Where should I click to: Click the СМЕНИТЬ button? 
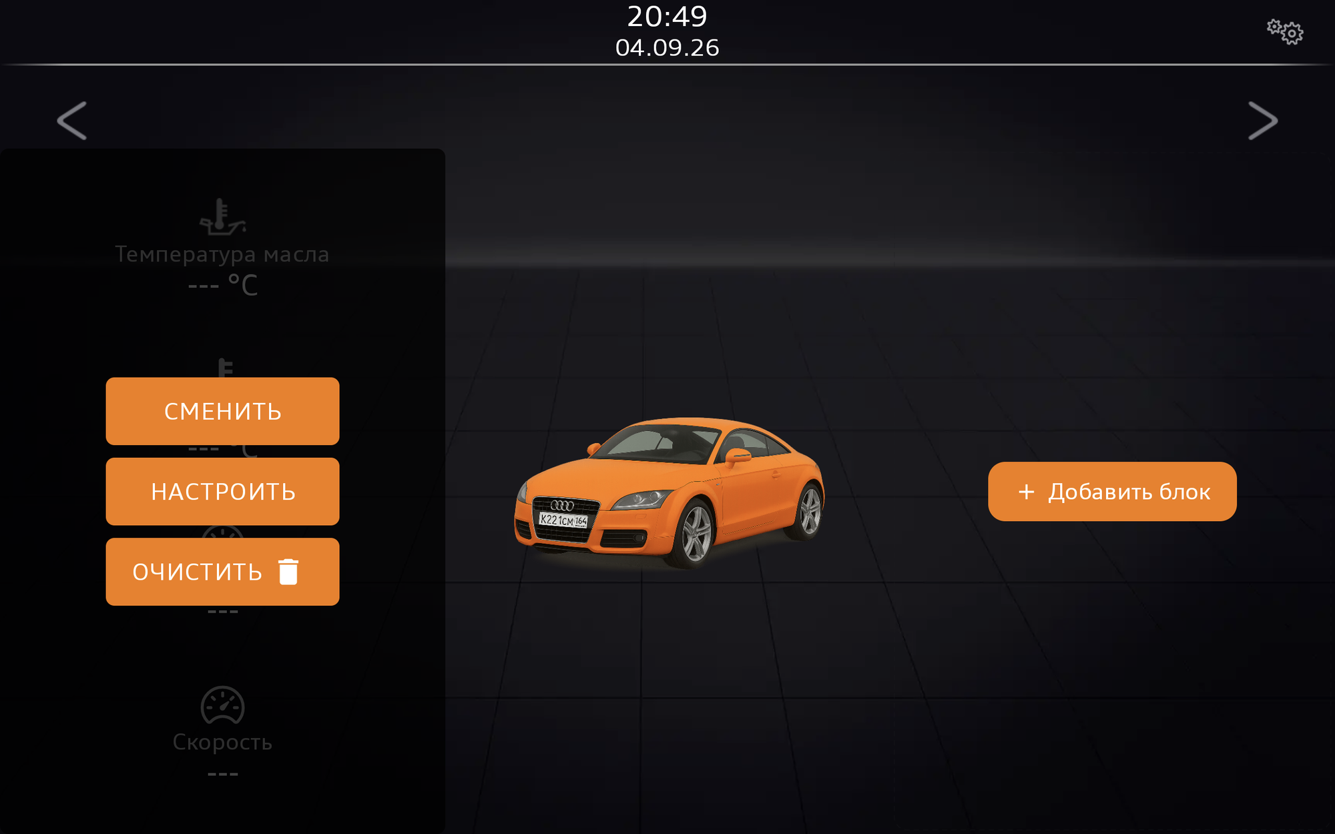[x=222, y=411]
